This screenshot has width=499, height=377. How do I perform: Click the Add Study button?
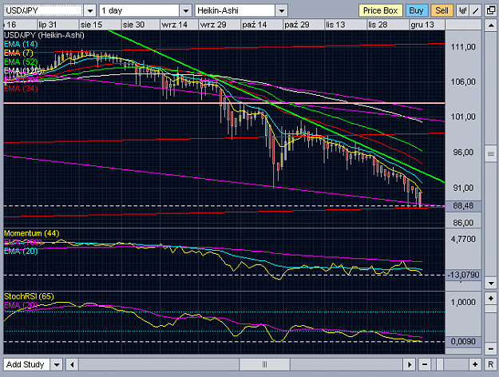(x=26, y=364)
